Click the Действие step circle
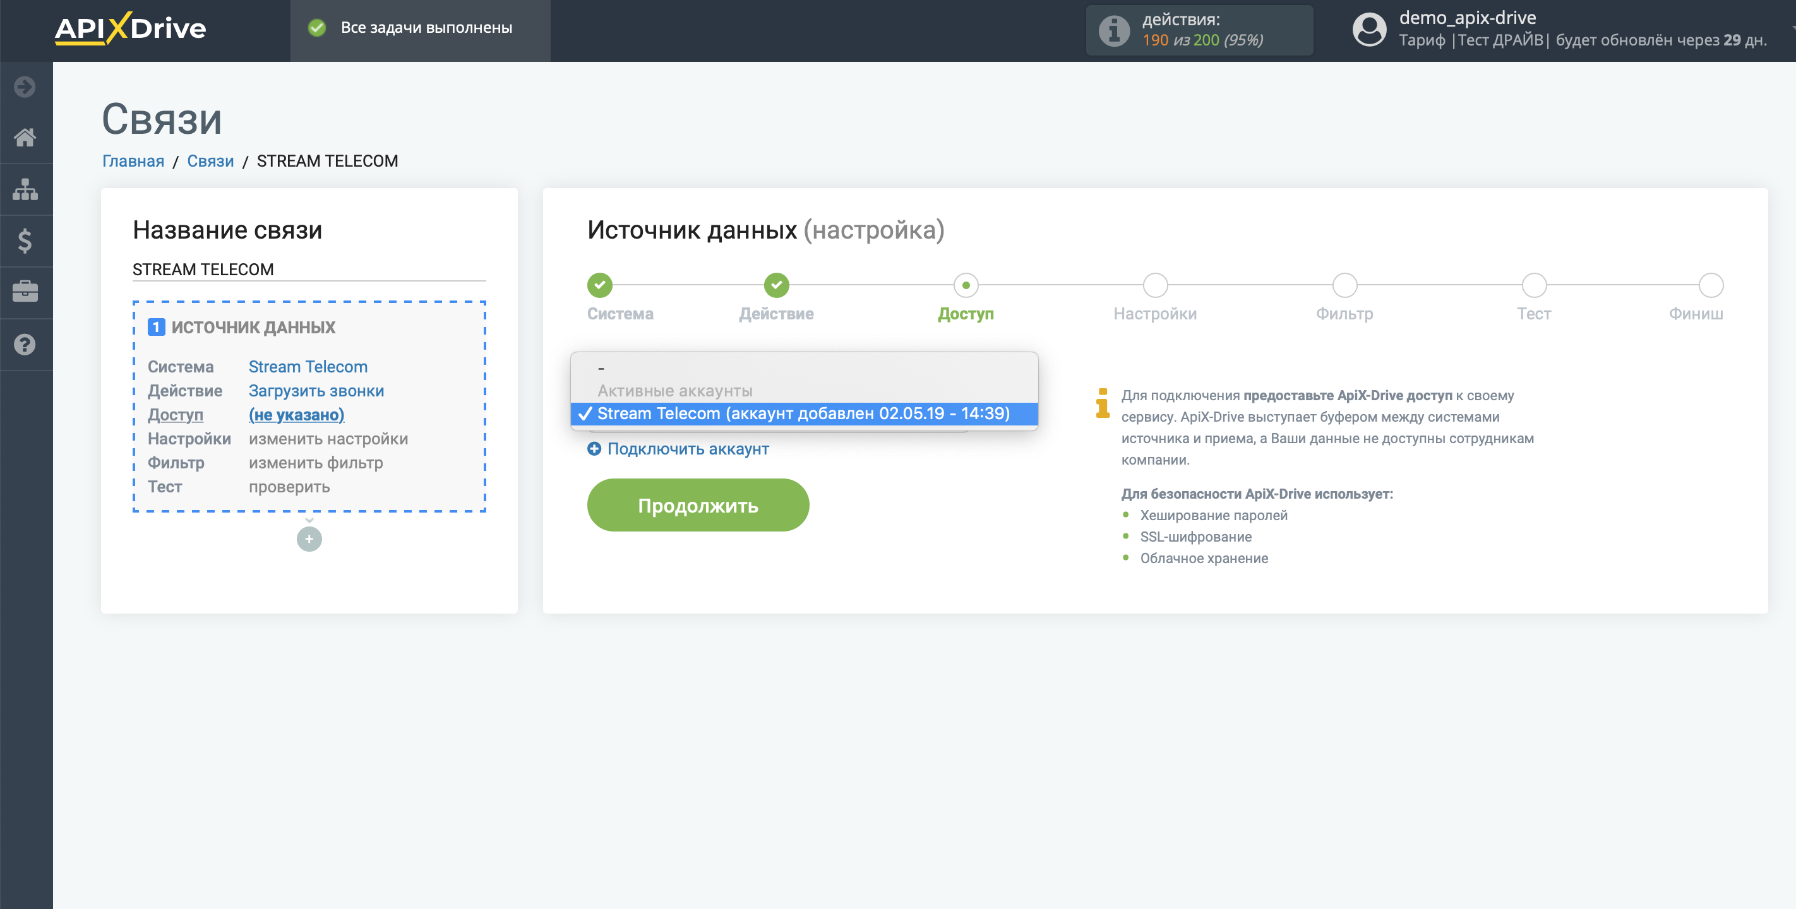Image resolution: width=1796 pixels, height=909 pixels. click(x=776, y=285)
